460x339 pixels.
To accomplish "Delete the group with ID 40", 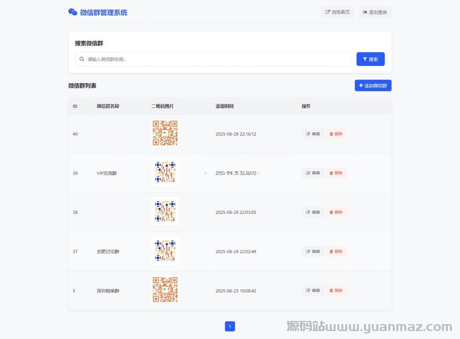I will pos(336,134).
